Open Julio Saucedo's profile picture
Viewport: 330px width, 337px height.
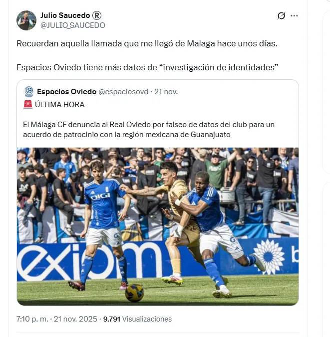[26, 20]
